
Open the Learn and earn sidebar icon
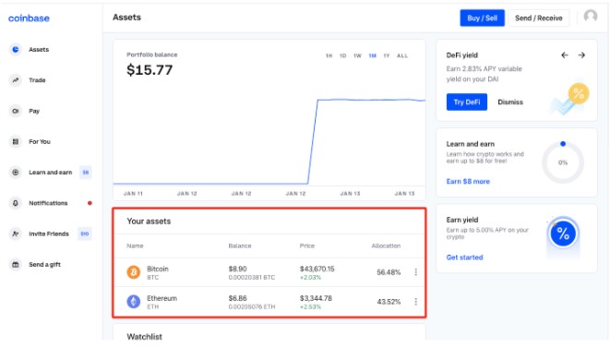[15, 173]
